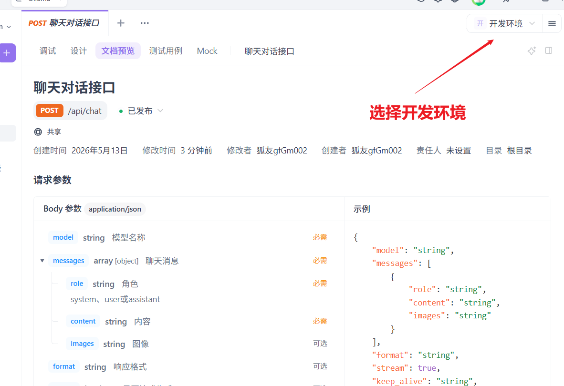Switch to the 调试 tab
Image resolution: width=564 pixels, height=386 pixels.
(48, 51)
